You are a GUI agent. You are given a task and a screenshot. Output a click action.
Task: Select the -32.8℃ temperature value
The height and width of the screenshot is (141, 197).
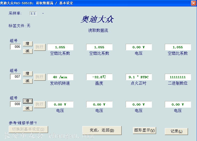[x=99, y=77]
